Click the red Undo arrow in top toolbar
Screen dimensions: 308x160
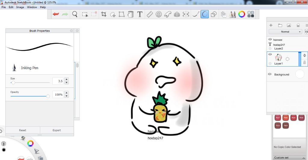(x=56, y=14)
